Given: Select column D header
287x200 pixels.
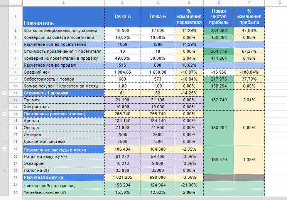Looking at the screenshot, I should [x=189, y=3].
